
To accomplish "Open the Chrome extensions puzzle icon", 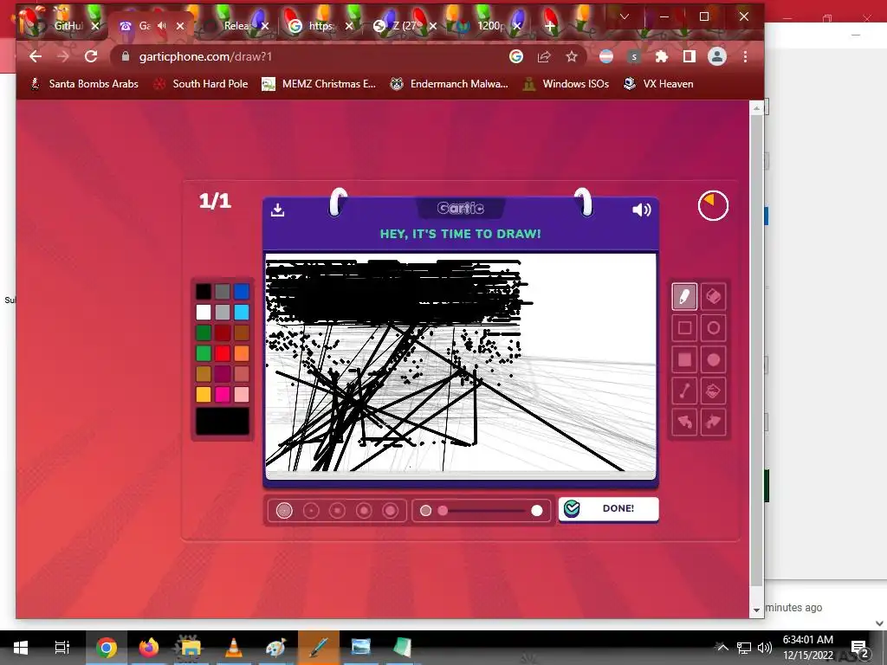I will tap(661, 56).
